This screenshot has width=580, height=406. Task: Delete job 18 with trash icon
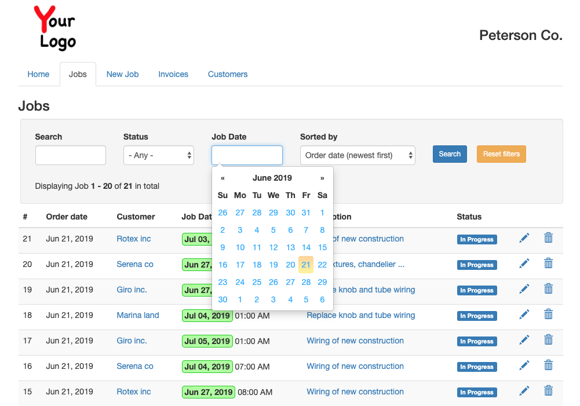[x=548, y=314]
